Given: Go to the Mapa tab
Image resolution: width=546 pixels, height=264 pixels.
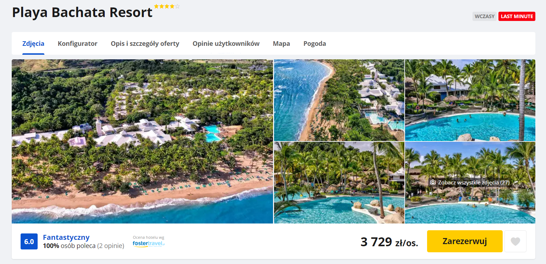Looking at the screenshot, I should [x=282, y=44].
